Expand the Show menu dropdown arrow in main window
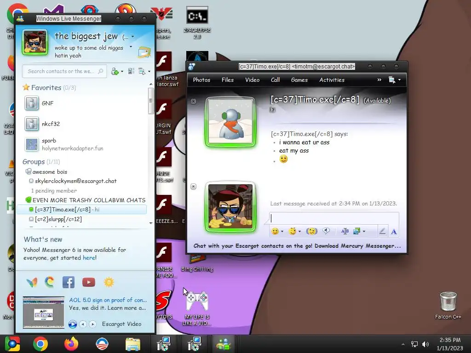The image size is (471, 353). click(149, 71)
